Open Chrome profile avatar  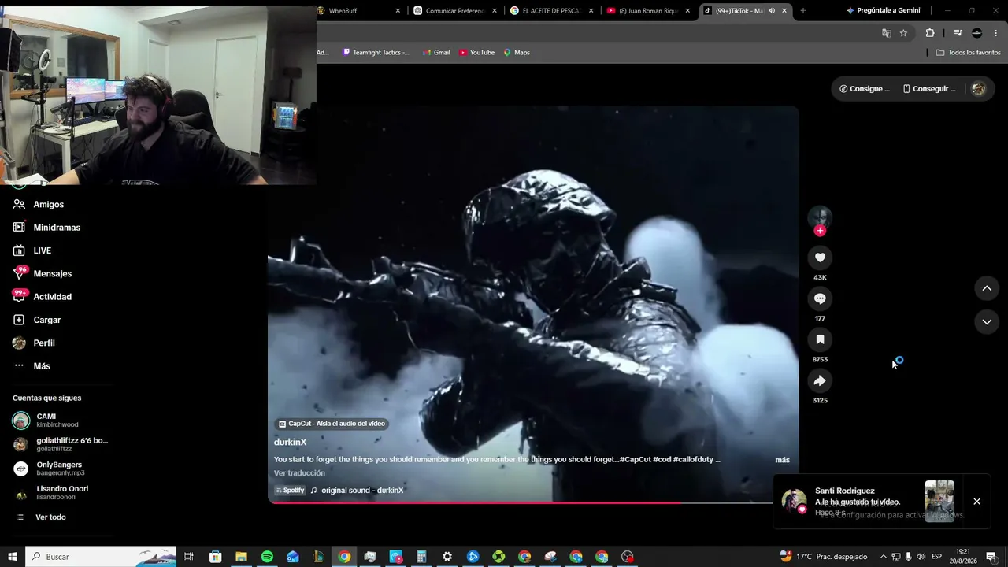click(977, 33)
